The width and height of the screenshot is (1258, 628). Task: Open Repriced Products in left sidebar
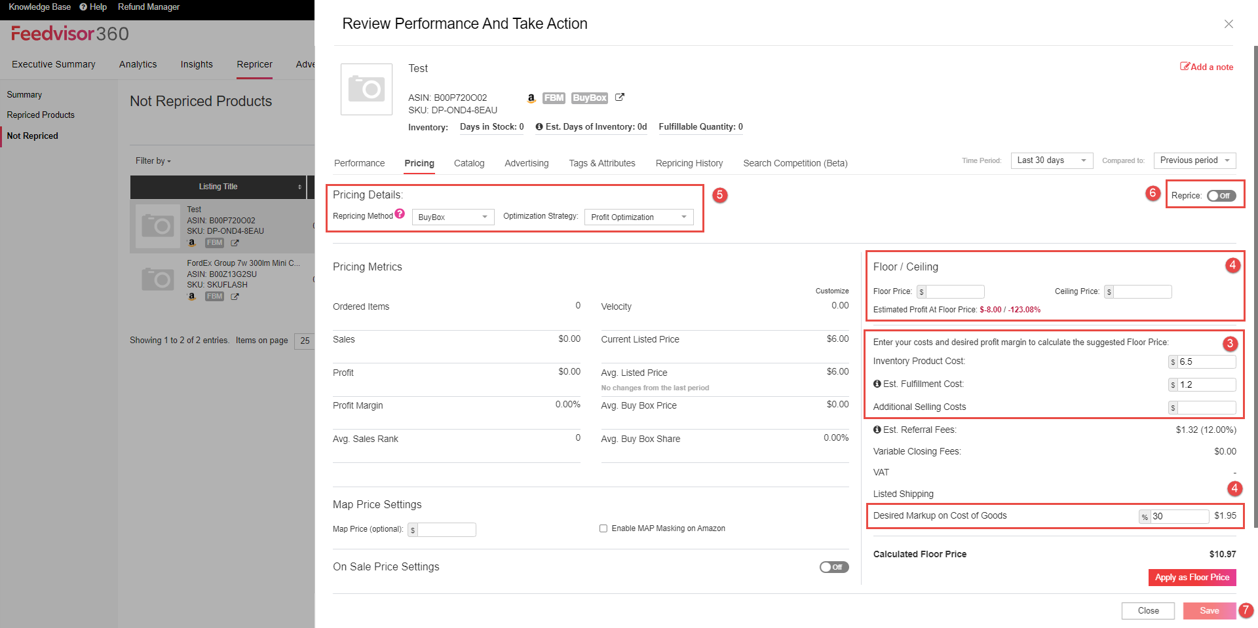(41, 115)
